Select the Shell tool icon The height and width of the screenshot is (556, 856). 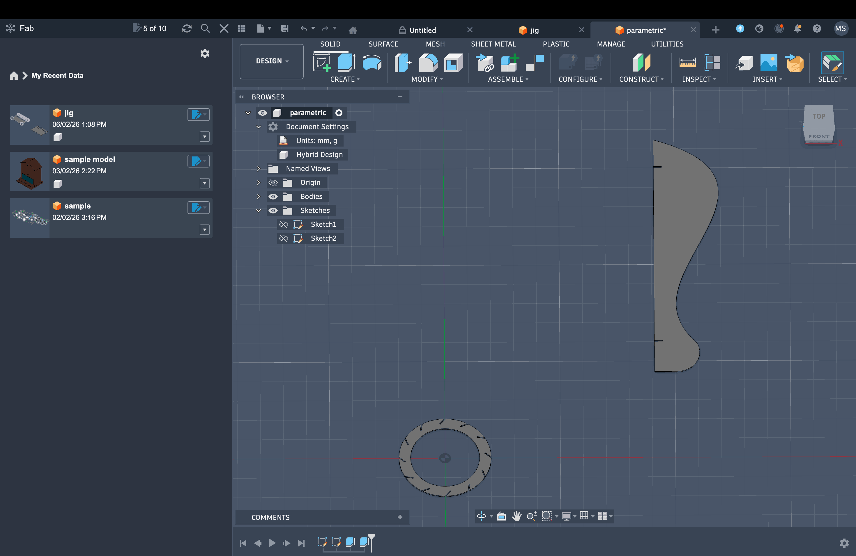(x=453, y=63)
